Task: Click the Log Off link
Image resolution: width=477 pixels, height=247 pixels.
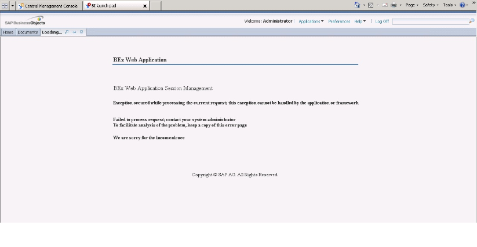Action: (382, 21)
